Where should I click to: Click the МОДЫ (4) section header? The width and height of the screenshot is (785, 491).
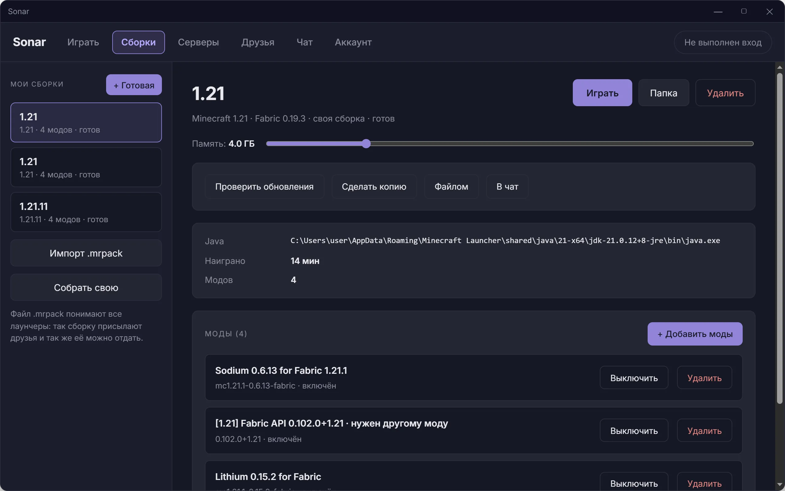click(226, 334)
